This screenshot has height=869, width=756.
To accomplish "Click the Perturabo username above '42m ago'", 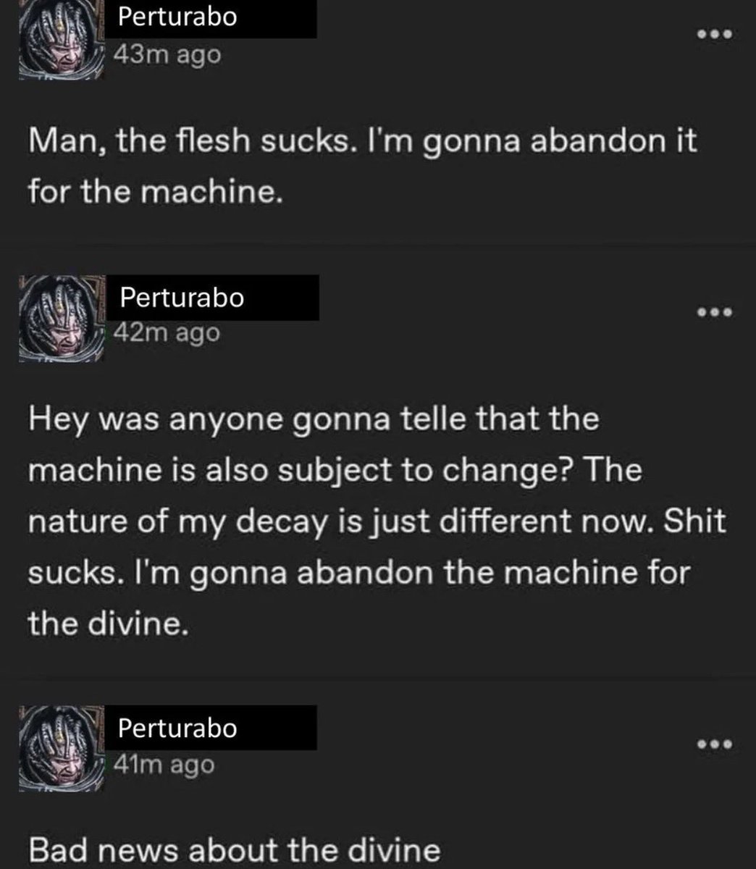I will point(182,297).
